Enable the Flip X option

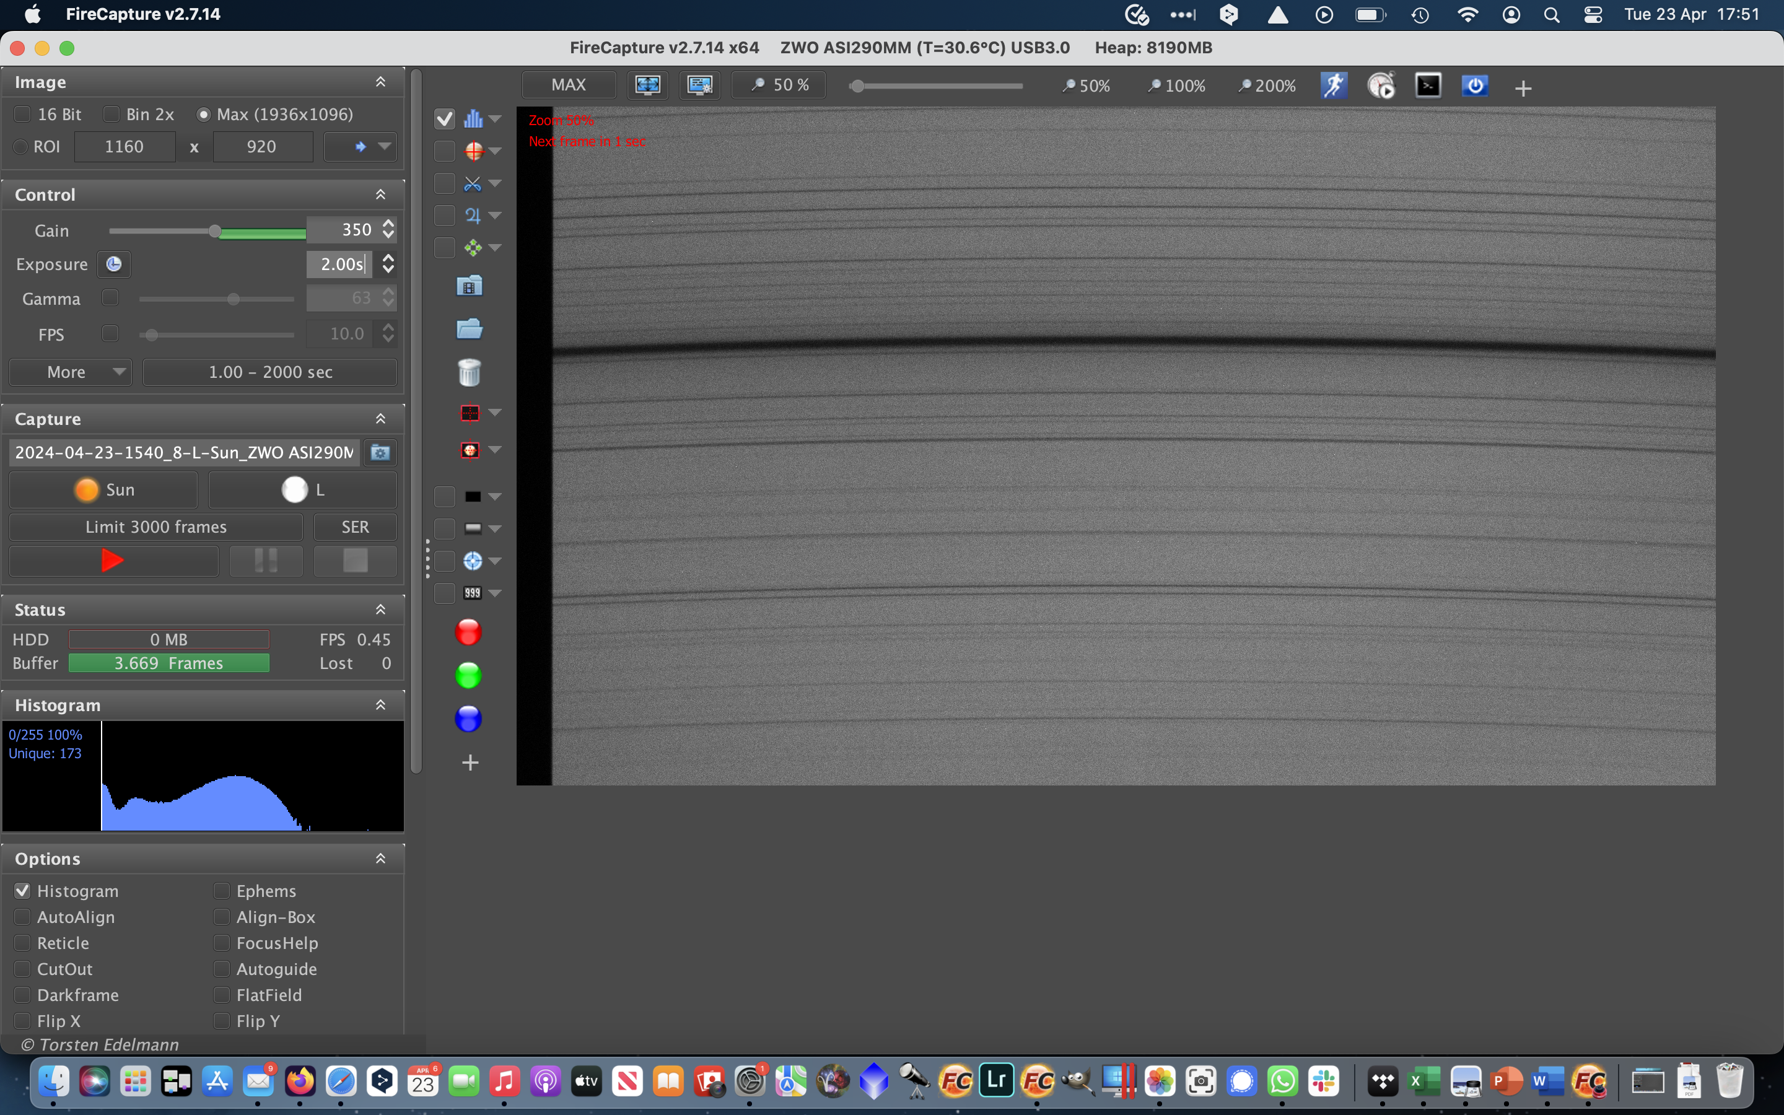pos(23,1021)
